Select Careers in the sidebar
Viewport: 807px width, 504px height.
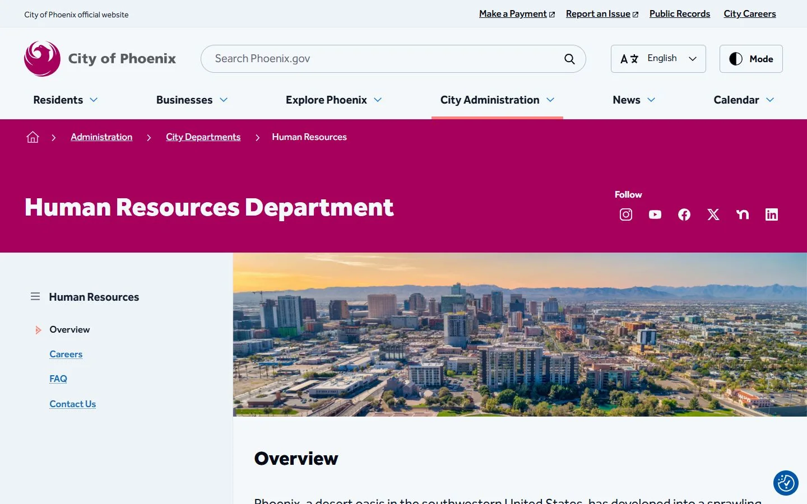(66, 354)
